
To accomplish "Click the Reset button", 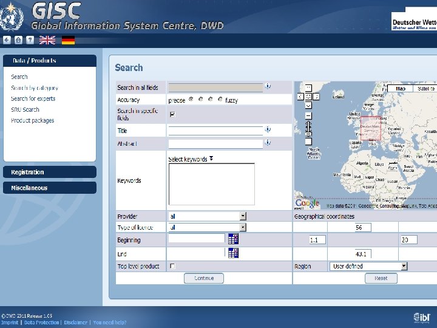I will (381, 278).
